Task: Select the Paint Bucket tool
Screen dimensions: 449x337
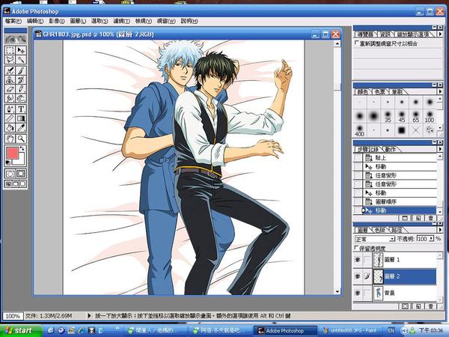Action: pyautogui.click(x=10, y=128)
